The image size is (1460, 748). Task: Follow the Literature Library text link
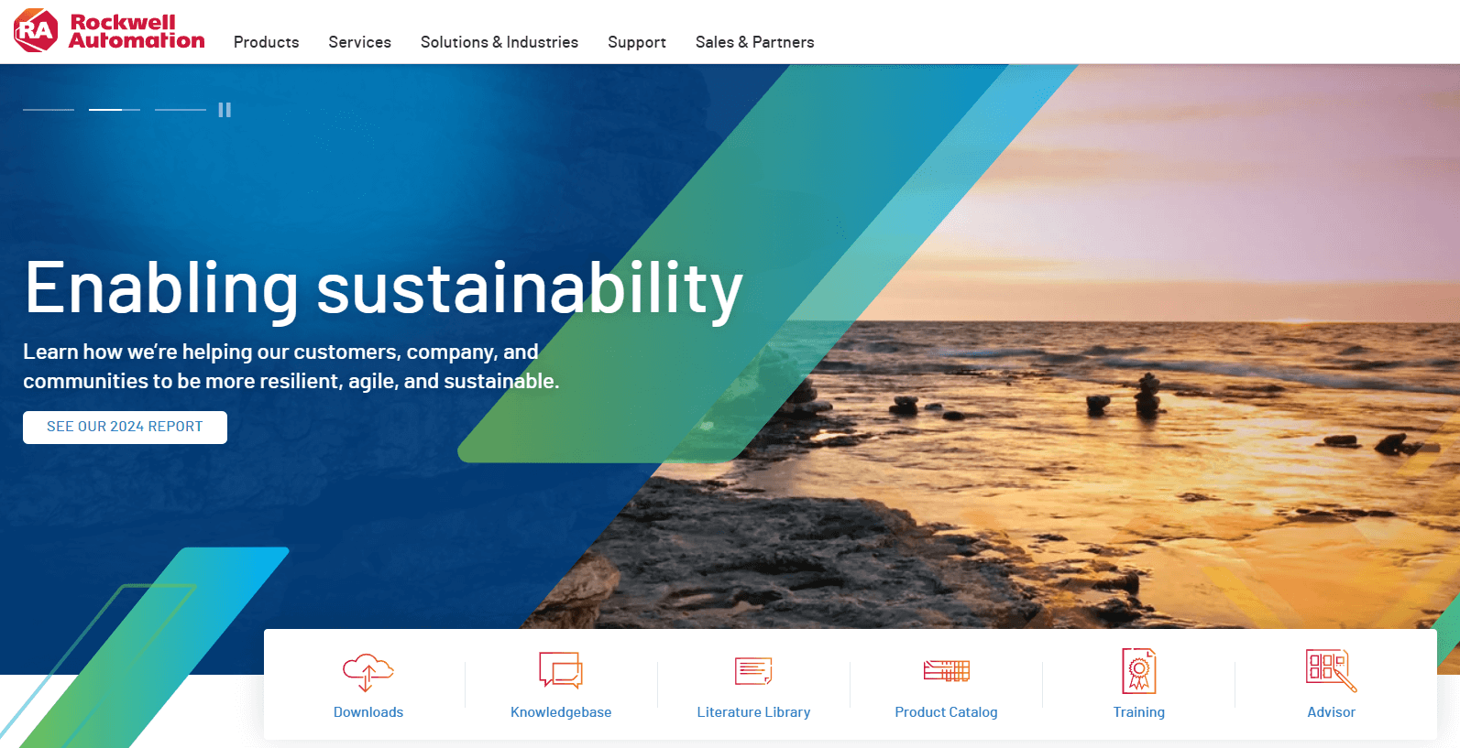[x=753, y=712]
